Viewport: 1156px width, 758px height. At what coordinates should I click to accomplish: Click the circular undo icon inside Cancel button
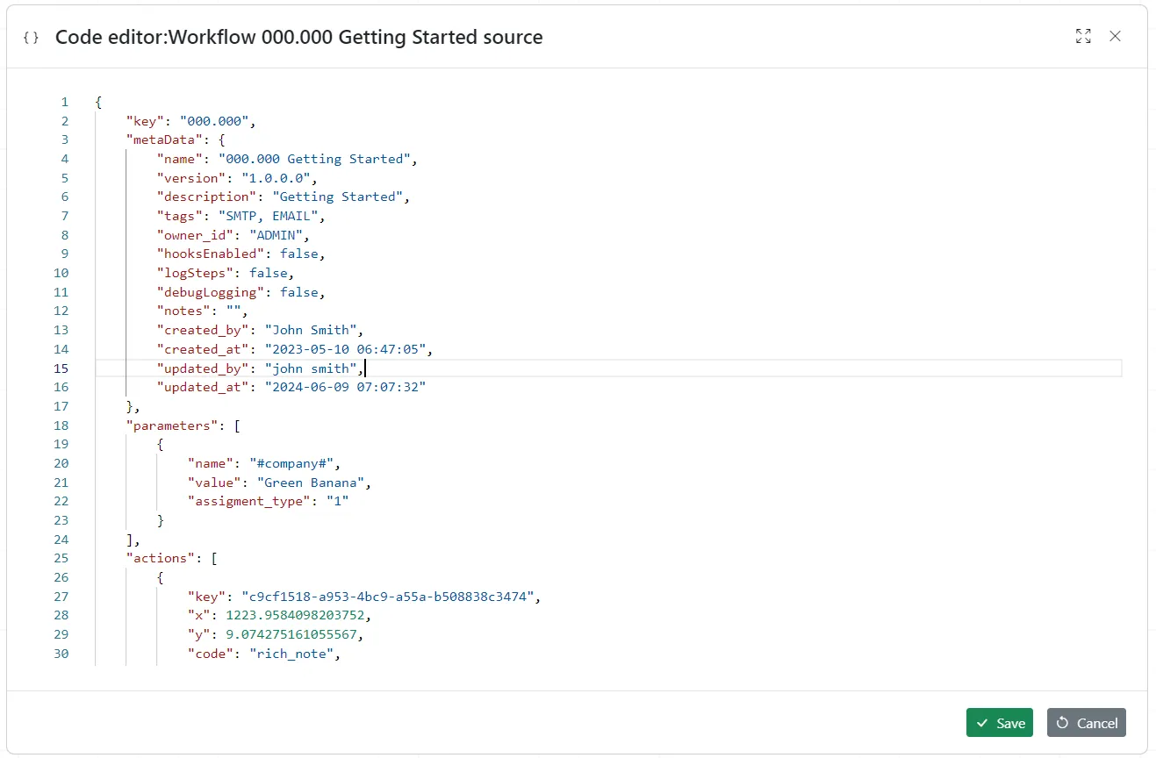1062,723
